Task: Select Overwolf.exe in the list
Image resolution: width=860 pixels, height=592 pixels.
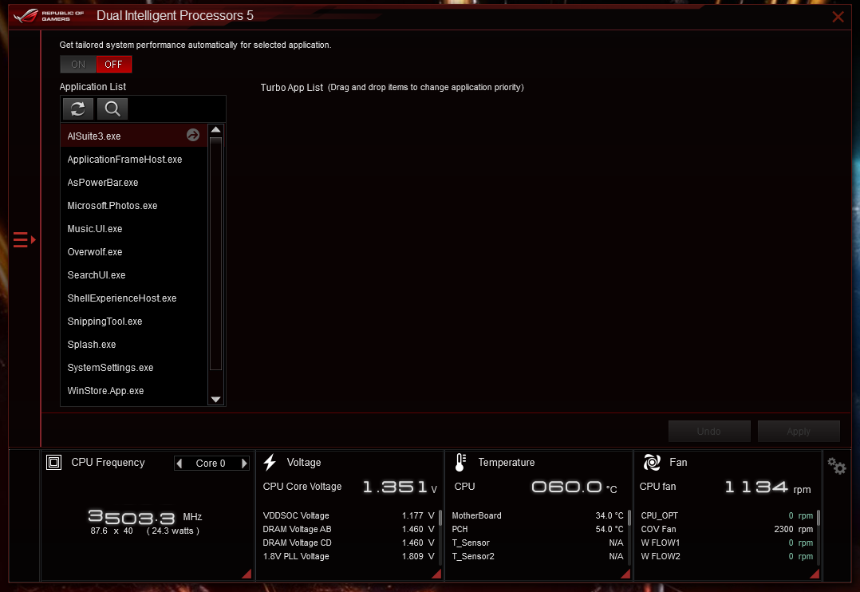Action: (x=134, y=252)
